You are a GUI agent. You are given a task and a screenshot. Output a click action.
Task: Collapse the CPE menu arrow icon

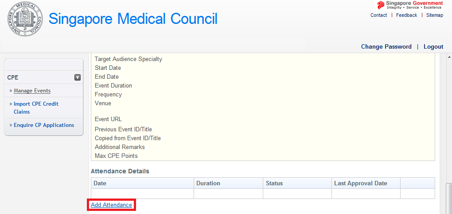tap(78, 77)
